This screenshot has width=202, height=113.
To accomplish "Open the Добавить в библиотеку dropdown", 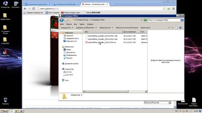I will point(86,28).
